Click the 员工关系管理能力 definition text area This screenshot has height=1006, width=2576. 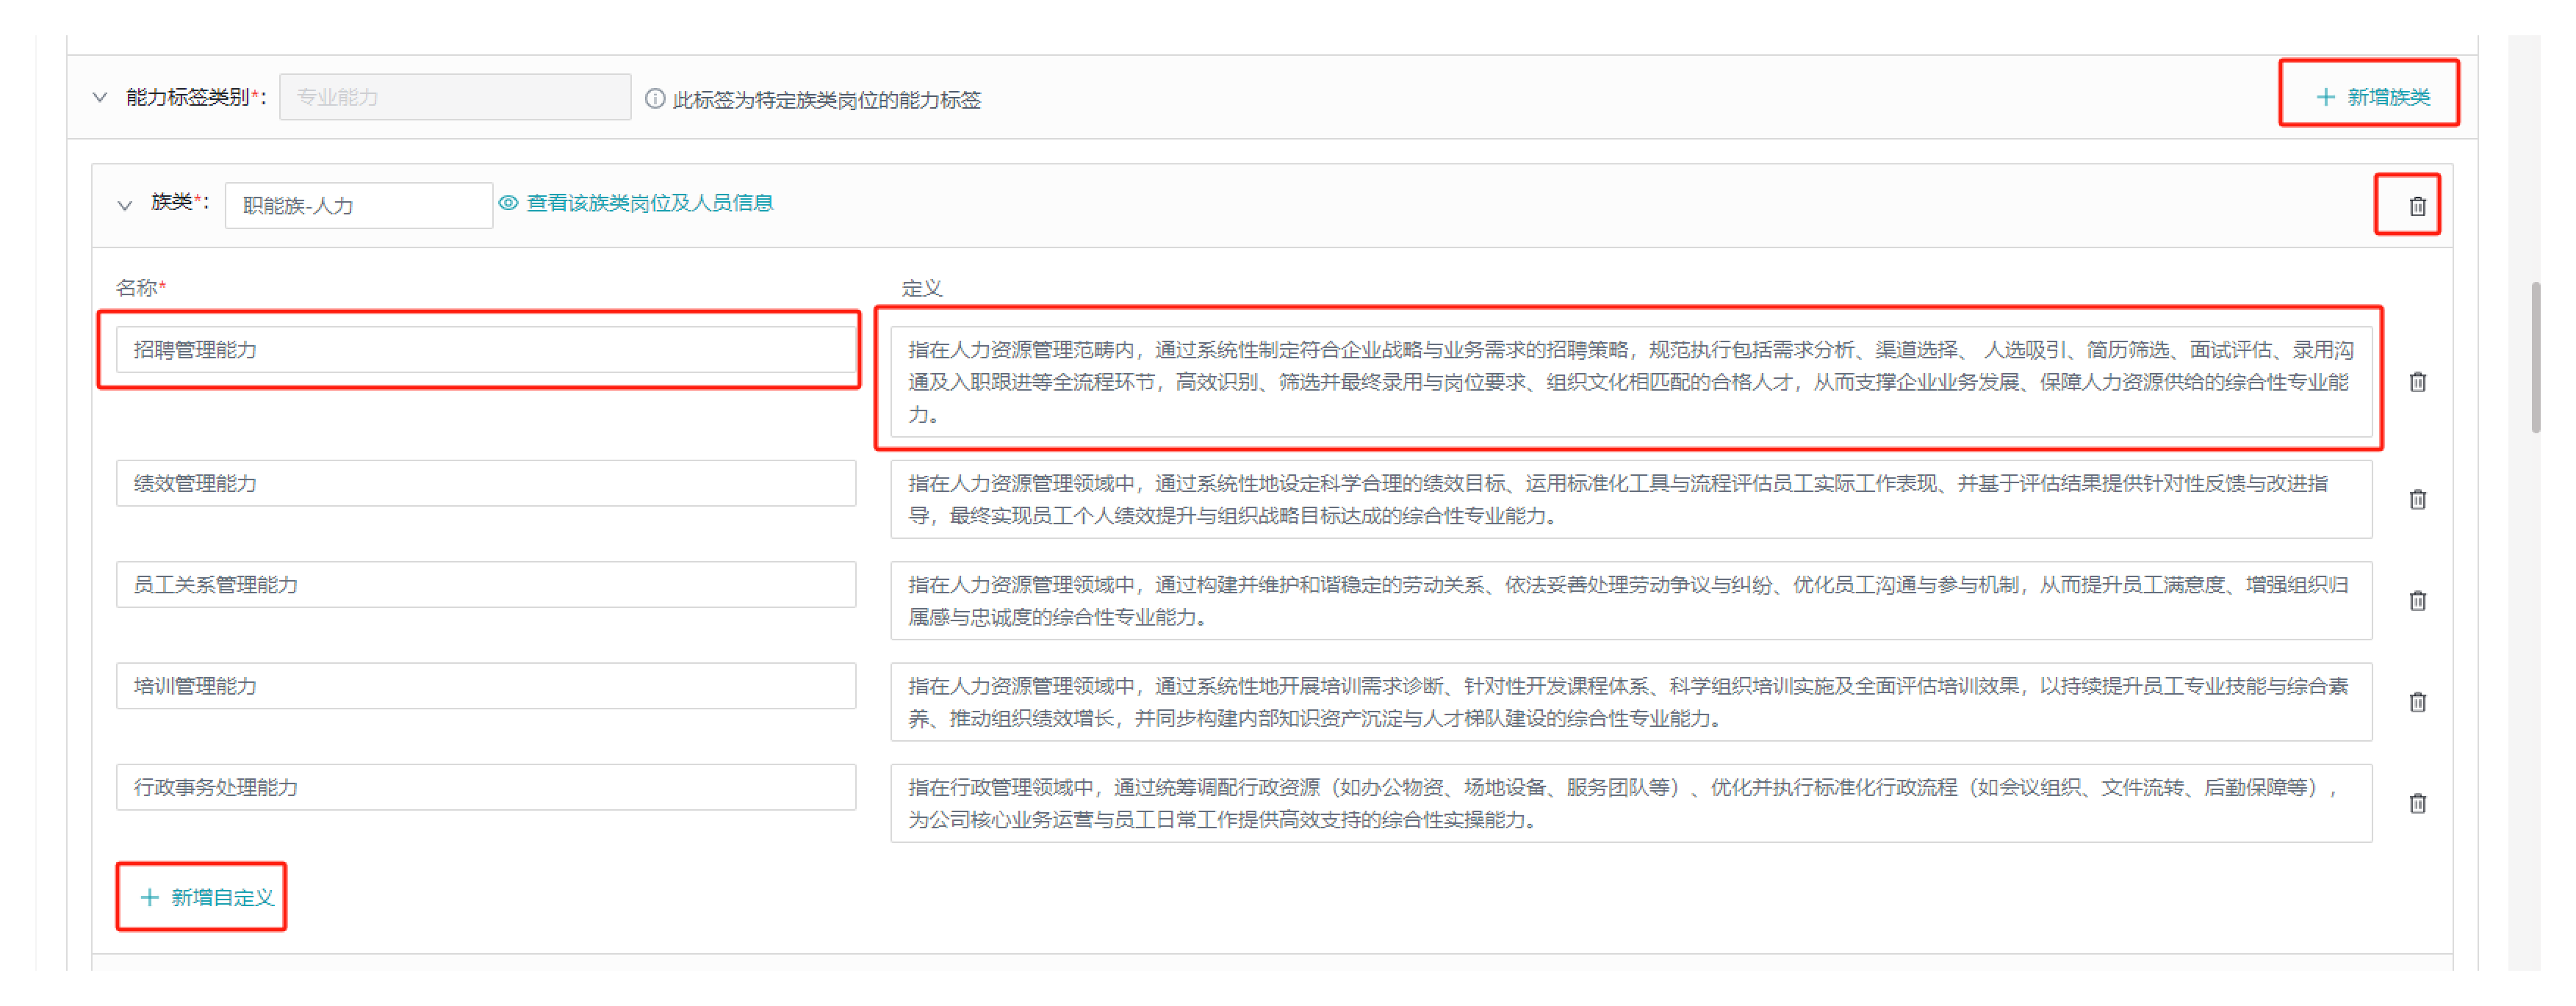pyautogui.click(x=1630, y=601)
